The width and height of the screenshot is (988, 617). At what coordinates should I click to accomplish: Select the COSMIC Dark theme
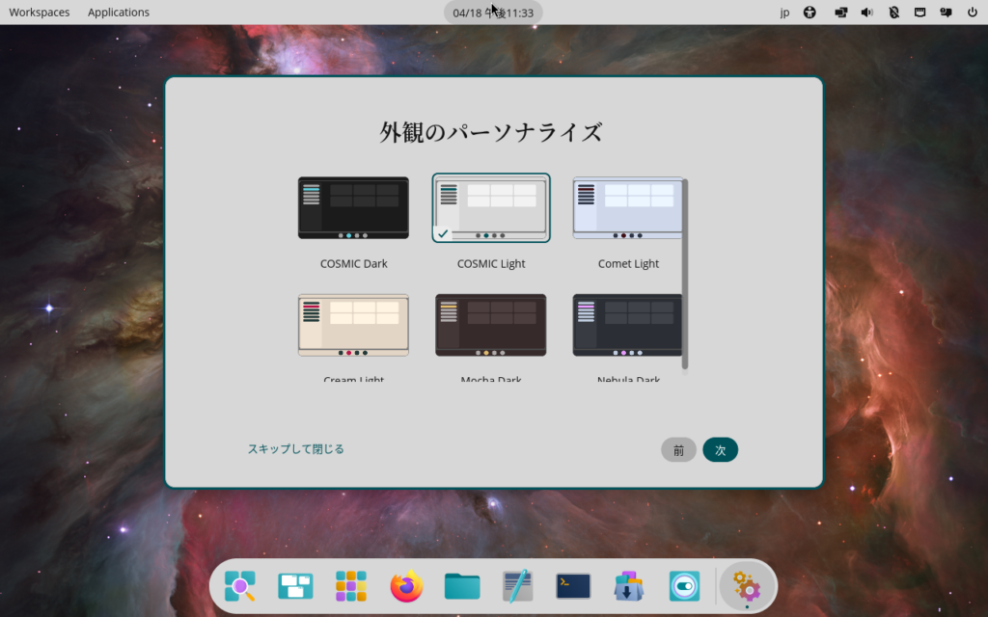[x=353, y=208]
